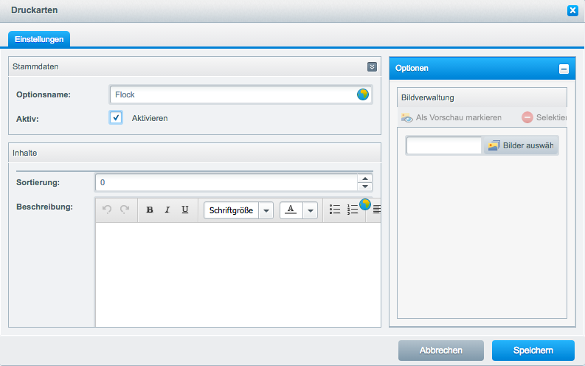Click Als Vorschau markieren in Bildverwaltung

click(x=451, y=117)
